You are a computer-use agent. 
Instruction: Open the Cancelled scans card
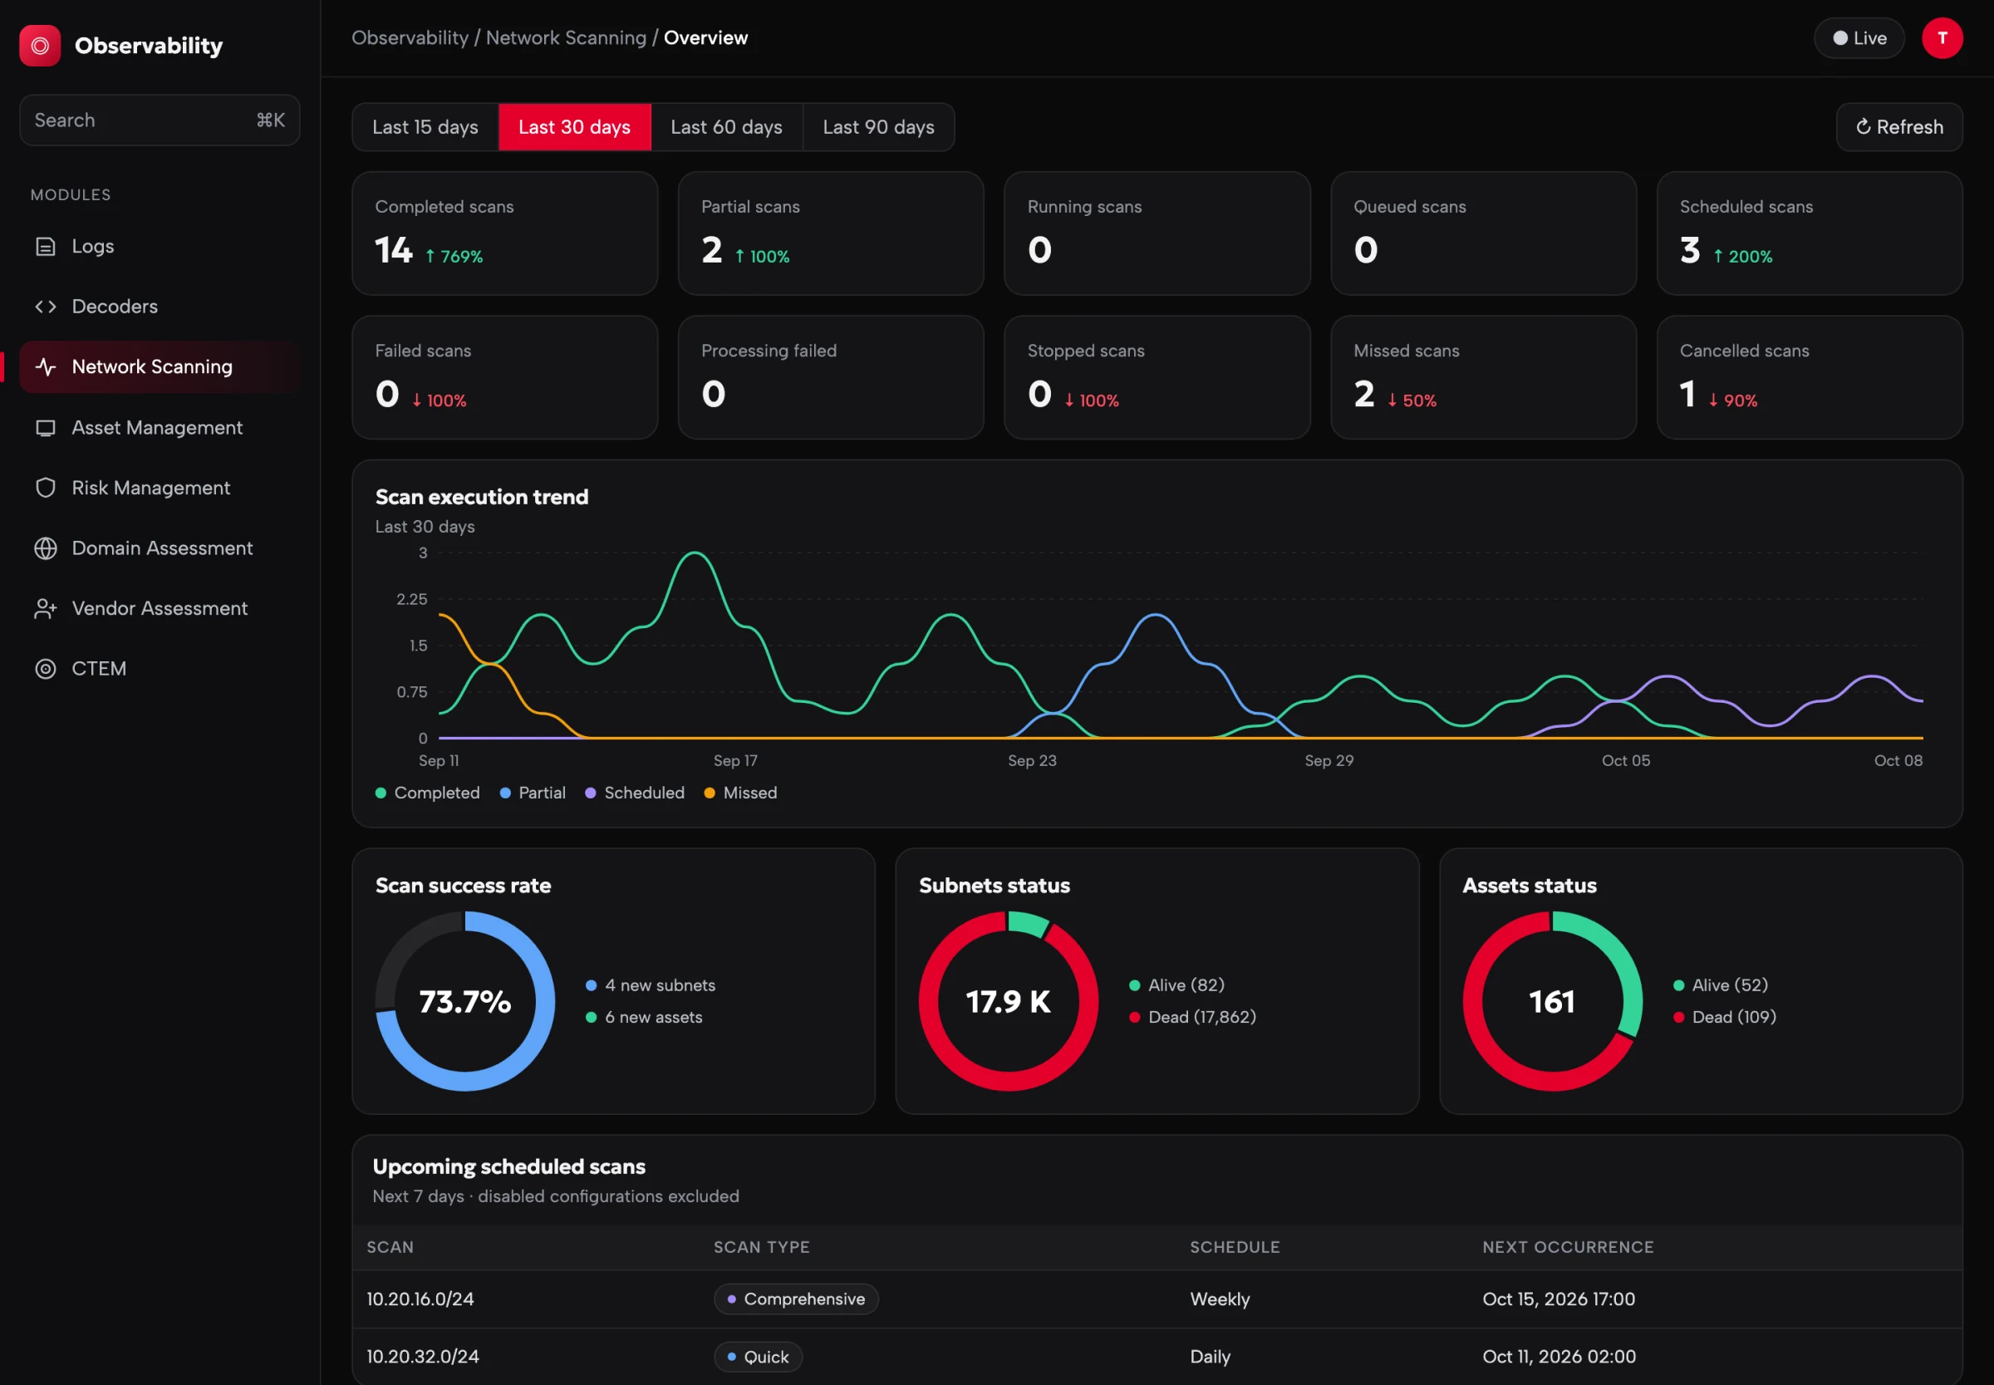pyautogui.click(x=1810, y=377)
